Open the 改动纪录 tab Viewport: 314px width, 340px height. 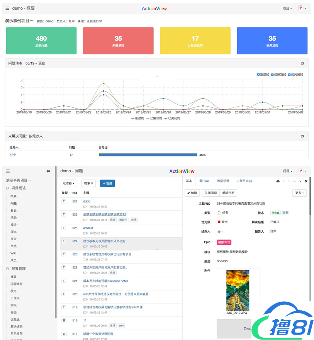point(223,181)
